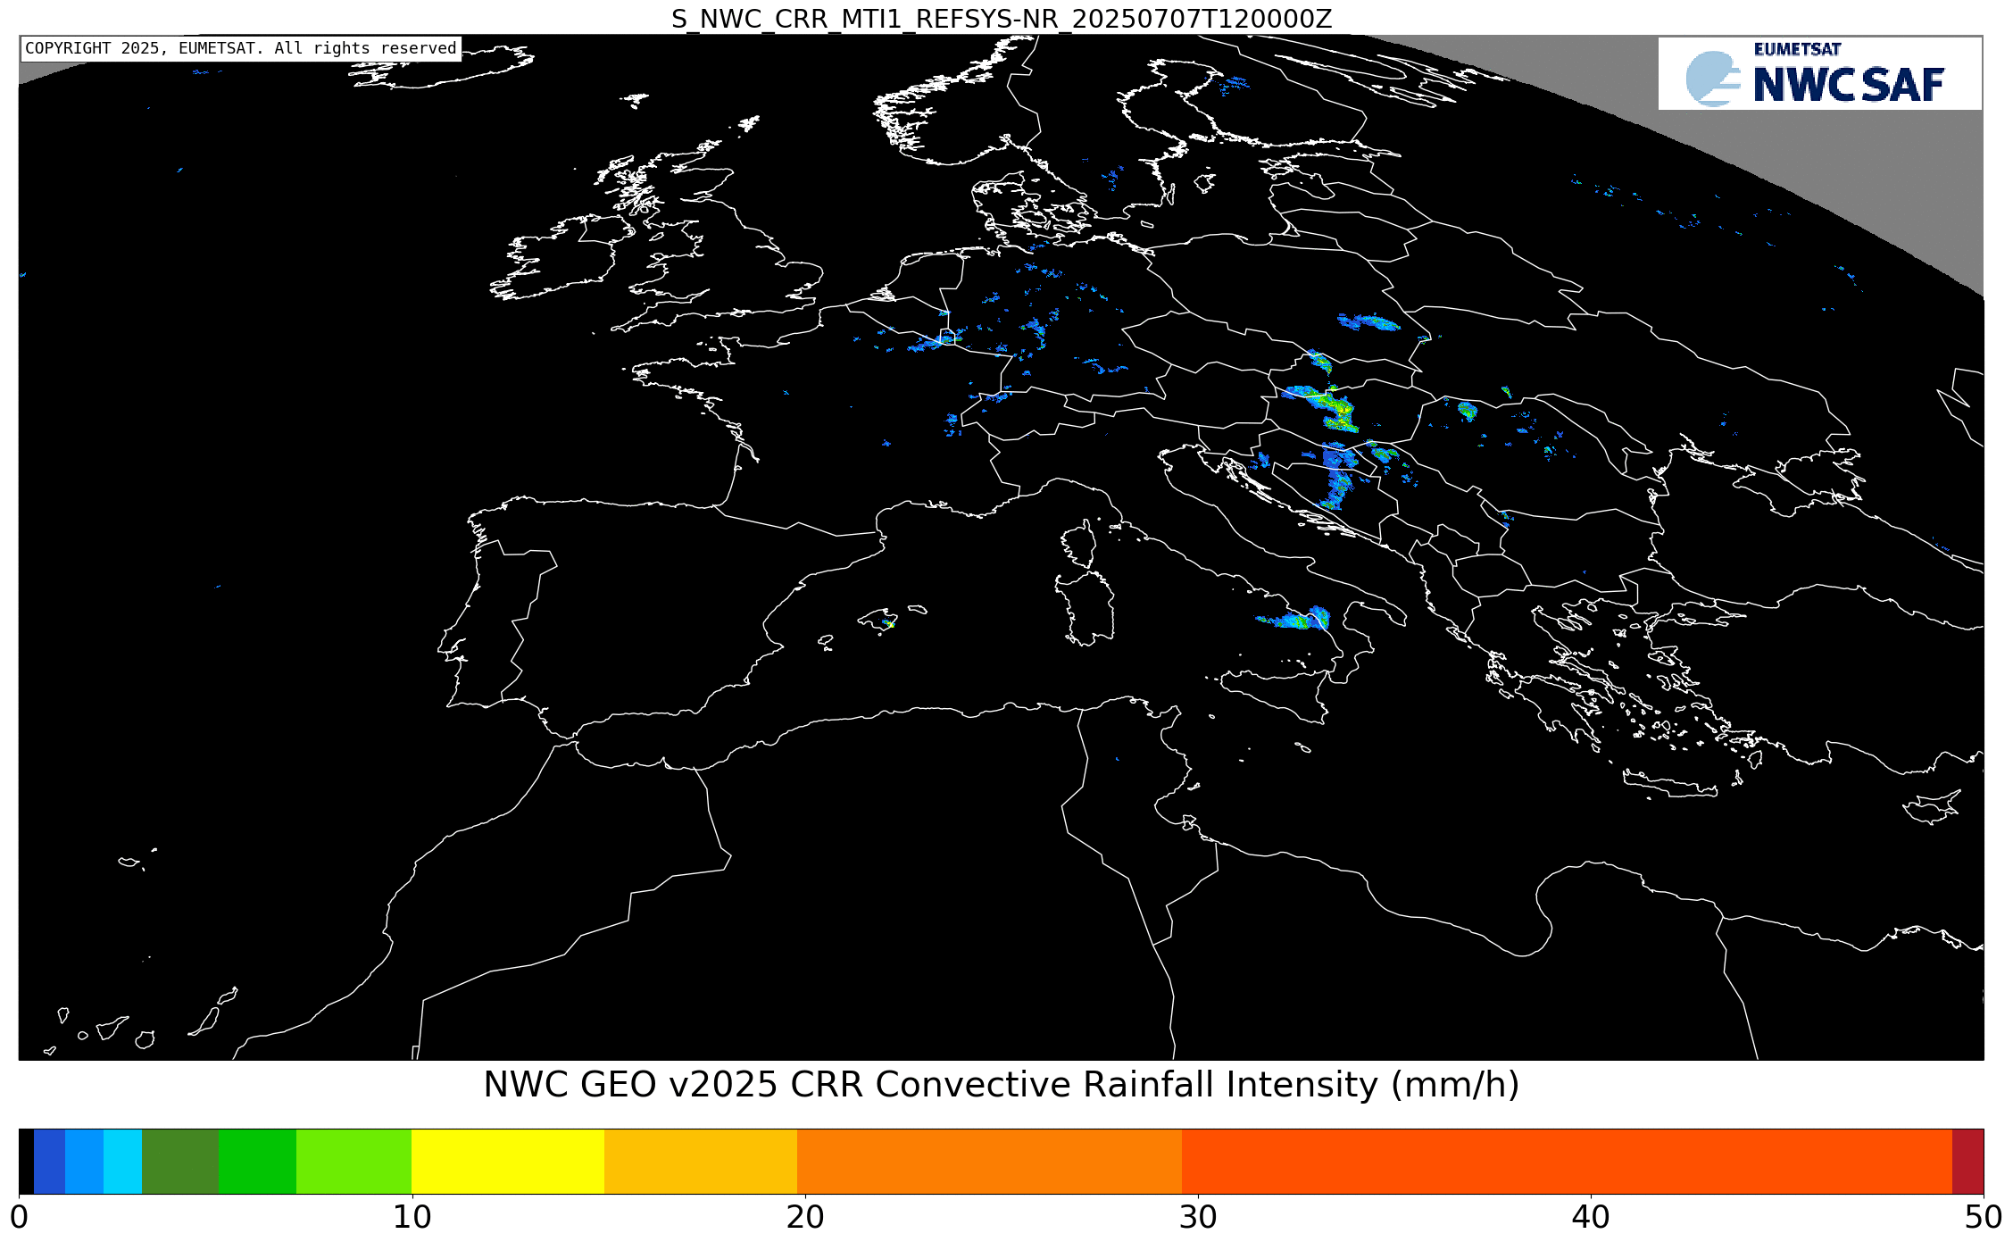Click the 10 tick label on colorbar
This screenshot has width=2013, height=1242.
click(412, 1218)
